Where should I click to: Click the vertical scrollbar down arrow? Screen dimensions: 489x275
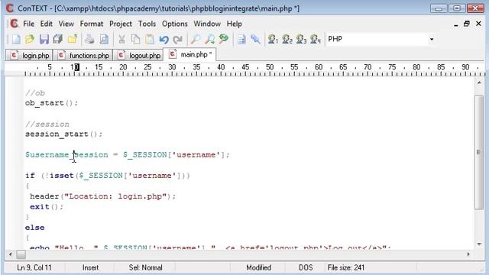479,244
